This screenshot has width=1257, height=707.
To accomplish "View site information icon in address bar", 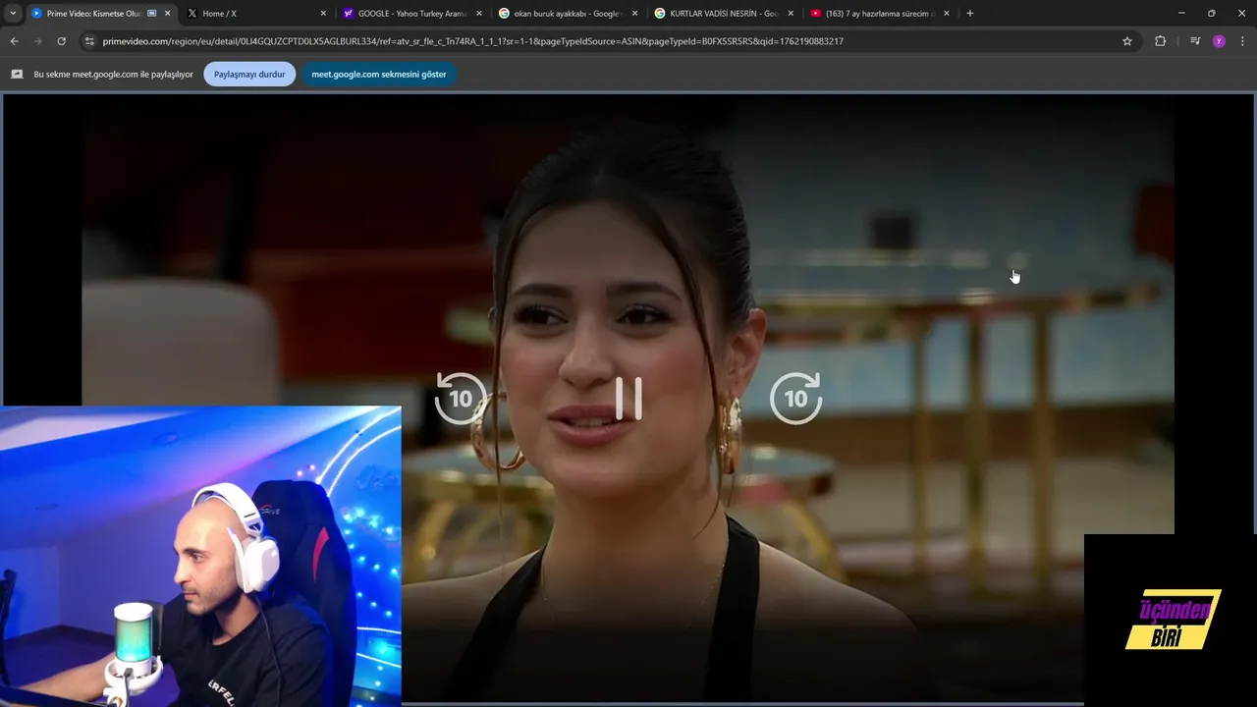I will [89, 41].
